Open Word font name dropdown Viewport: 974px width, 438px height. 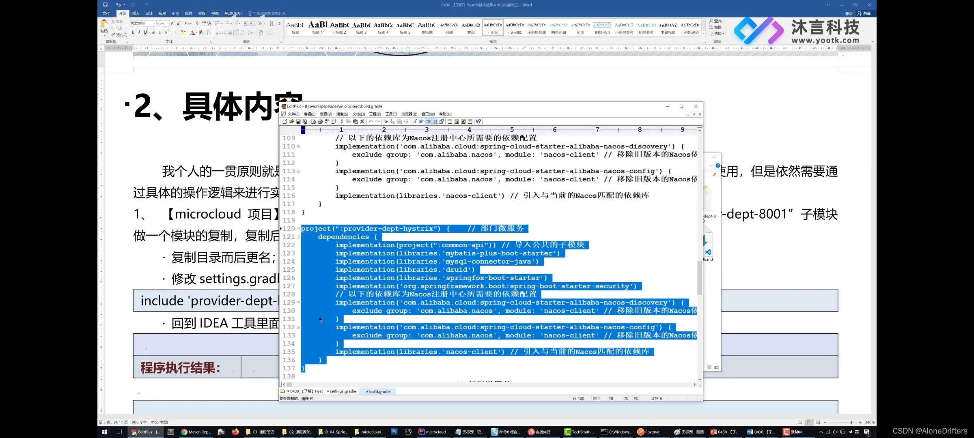(x=155, y=24)
